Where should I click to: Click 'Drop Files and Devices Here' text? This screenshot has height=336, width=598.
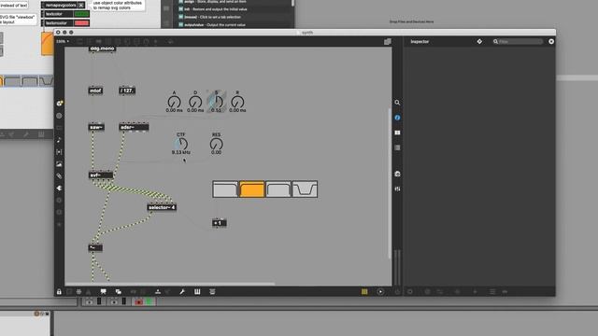click(x=411, y=21)
